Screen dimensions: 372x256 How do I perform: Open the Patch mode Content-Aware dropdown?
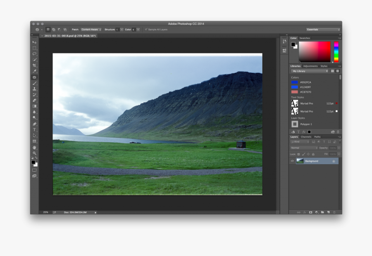(91, 30)
